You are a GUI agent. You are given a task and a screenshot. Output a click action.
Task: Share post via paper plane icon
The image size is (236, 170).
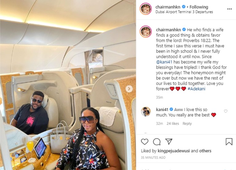(x=169, y=141)
